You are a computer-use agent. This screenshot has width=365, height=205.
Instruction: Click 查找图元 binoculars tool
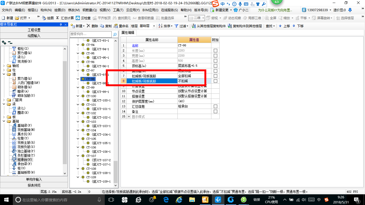(122, 18)
